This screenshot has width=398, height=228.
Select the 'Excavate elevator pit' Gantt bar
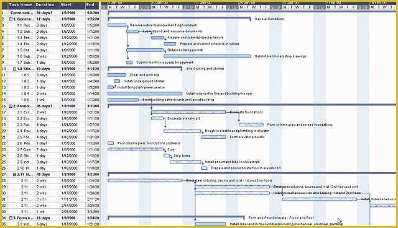coord(157,118)
